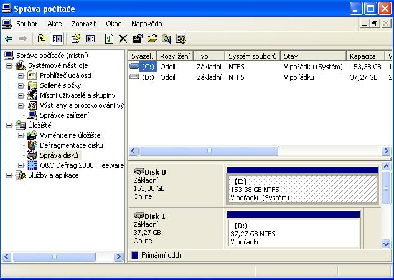Open the Akce menu
394x280 pixels.
pos(55,24)
